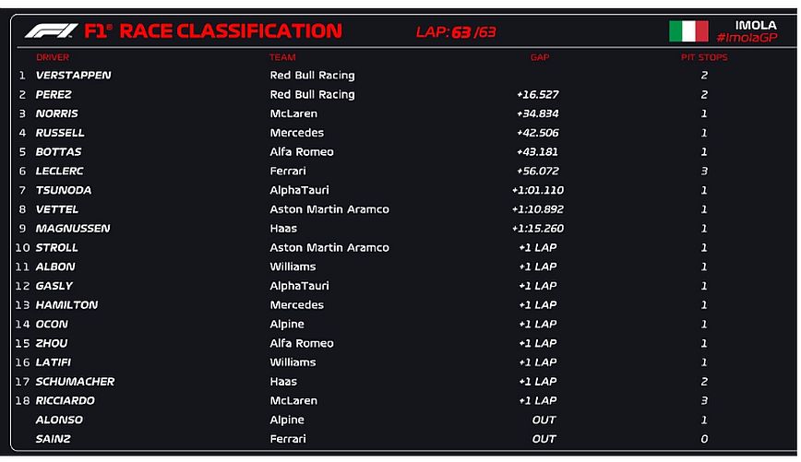Click Russell's +42.506 gap value
Screen dimensions: 801x462
tap(538, 133)
